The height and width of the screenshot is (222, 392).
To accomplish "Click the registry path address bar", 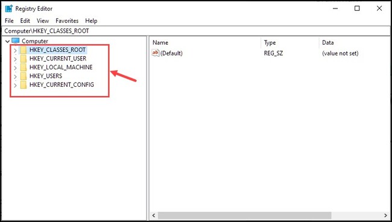I will pos(196,31).
